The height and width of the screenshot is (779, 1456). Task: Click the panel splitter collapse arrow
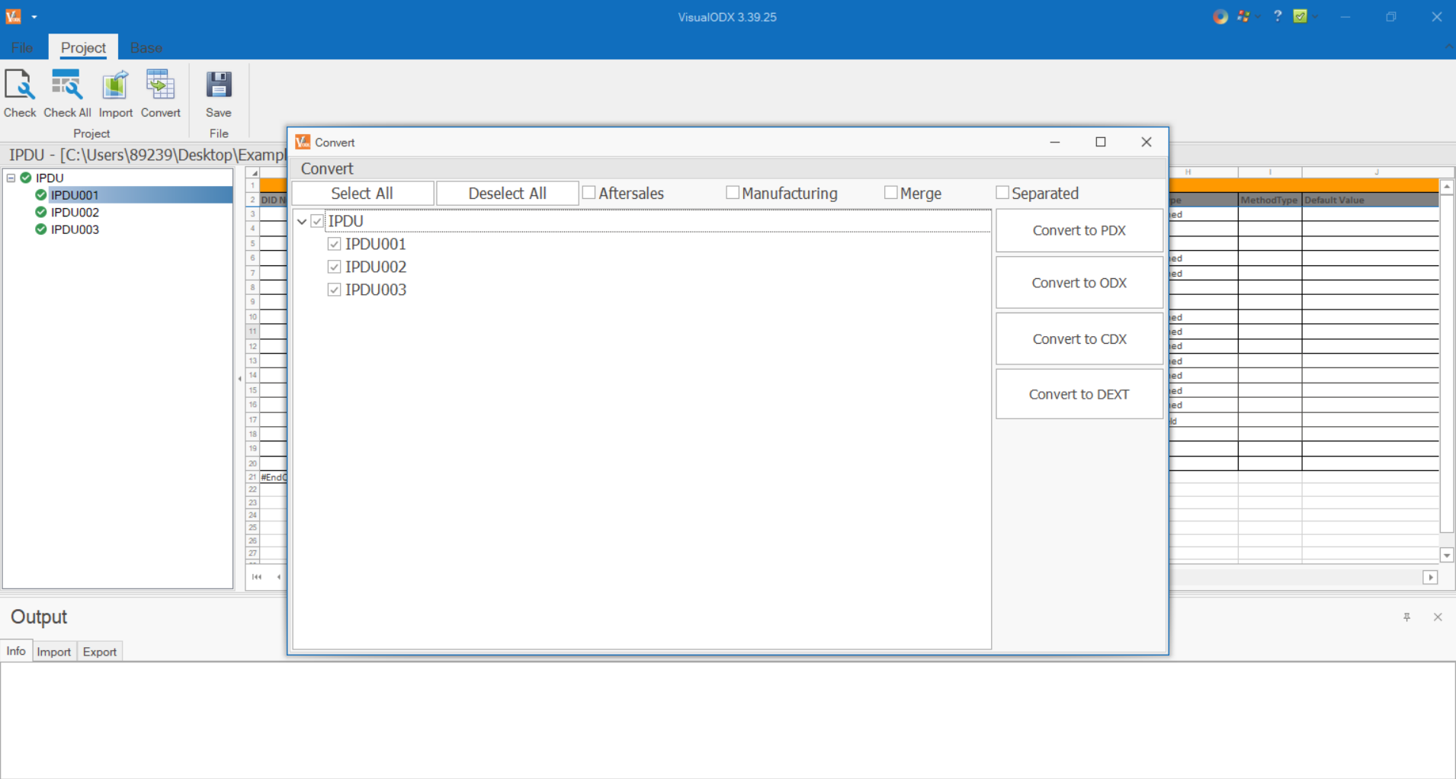pyautogui.click(x=239, y=378)
